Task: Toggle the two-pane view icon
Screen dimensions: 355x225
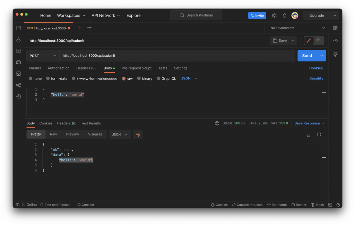Action: click(x=330, y=205)
